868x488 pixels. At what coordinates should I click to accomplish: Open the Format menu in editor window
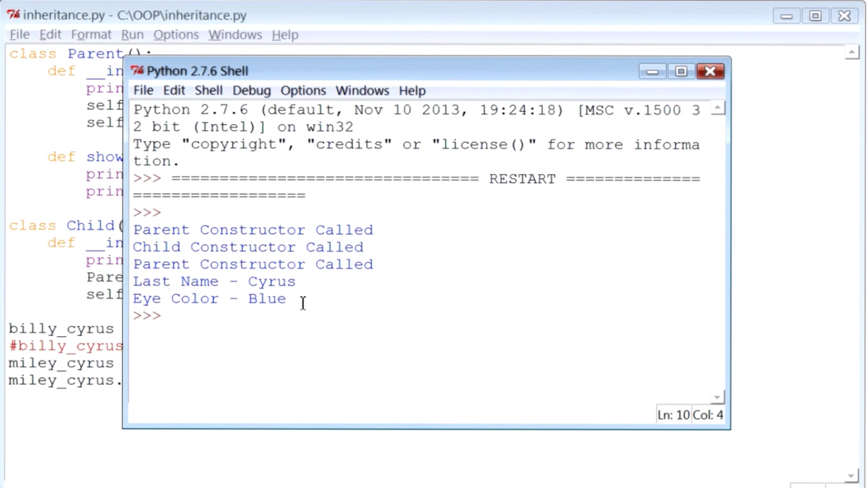pyautogui.click(x=91, y=35)
